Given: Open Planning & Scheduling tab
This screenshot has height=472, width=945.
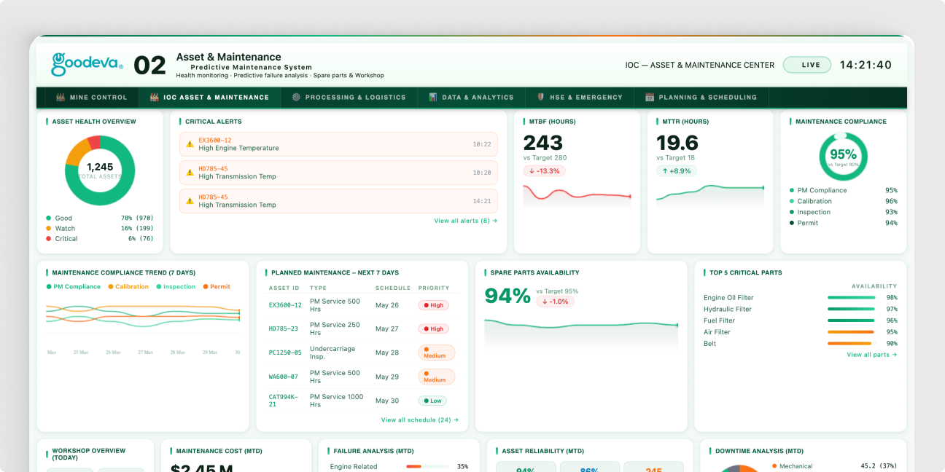Looking at the screenshot, I should tap(701, 97).
